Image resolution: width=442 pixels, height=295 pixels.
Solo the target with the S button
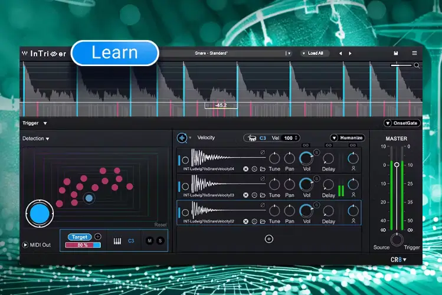coord(160,241)
